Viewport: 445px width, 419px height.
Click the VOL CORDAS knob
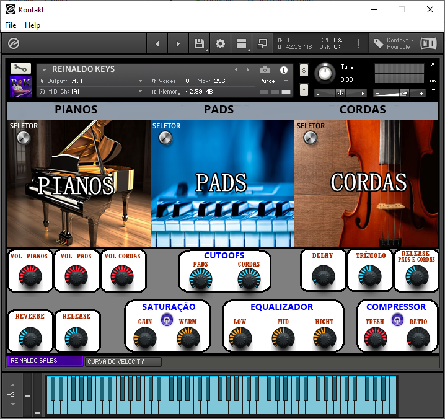pyautogui.click(x=122, y=276)
